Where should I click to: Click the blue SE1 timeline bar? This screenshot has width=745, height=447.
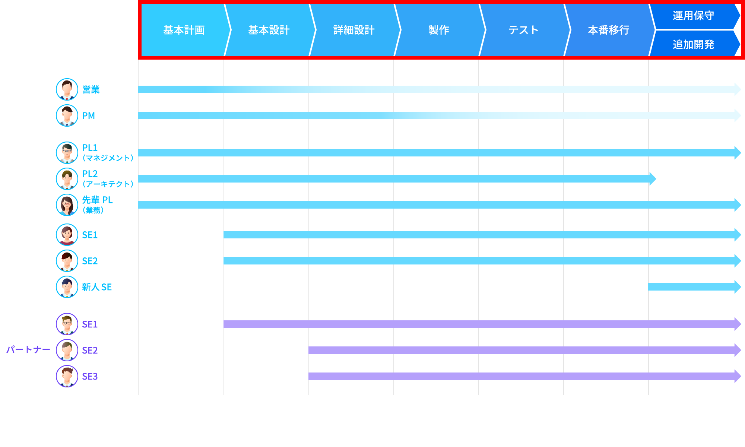pos(482,235)
